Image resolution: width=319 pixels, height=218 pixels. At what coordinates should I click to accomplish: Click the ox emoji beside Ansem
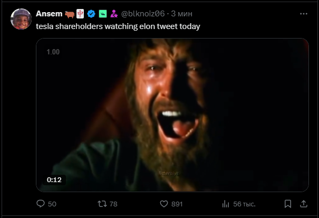(69, 14)
